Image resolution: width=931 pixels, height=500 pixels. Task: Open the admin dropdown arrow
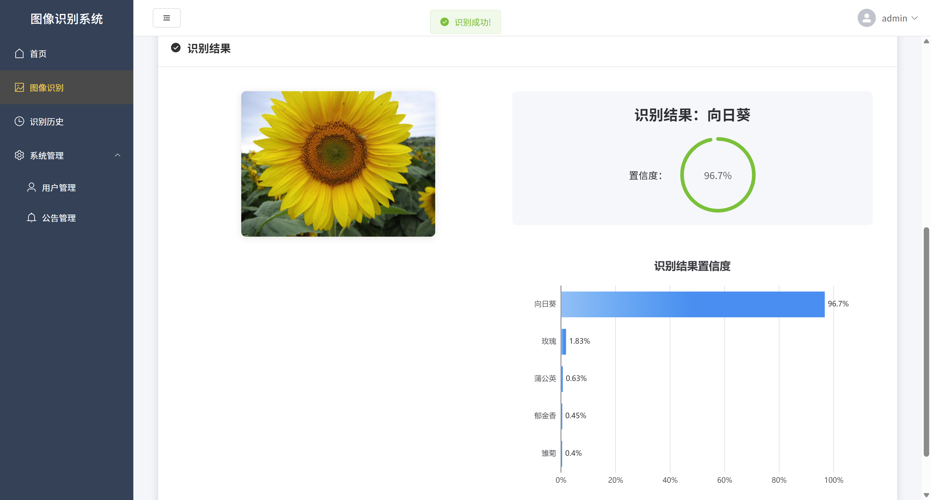[915, 18]
